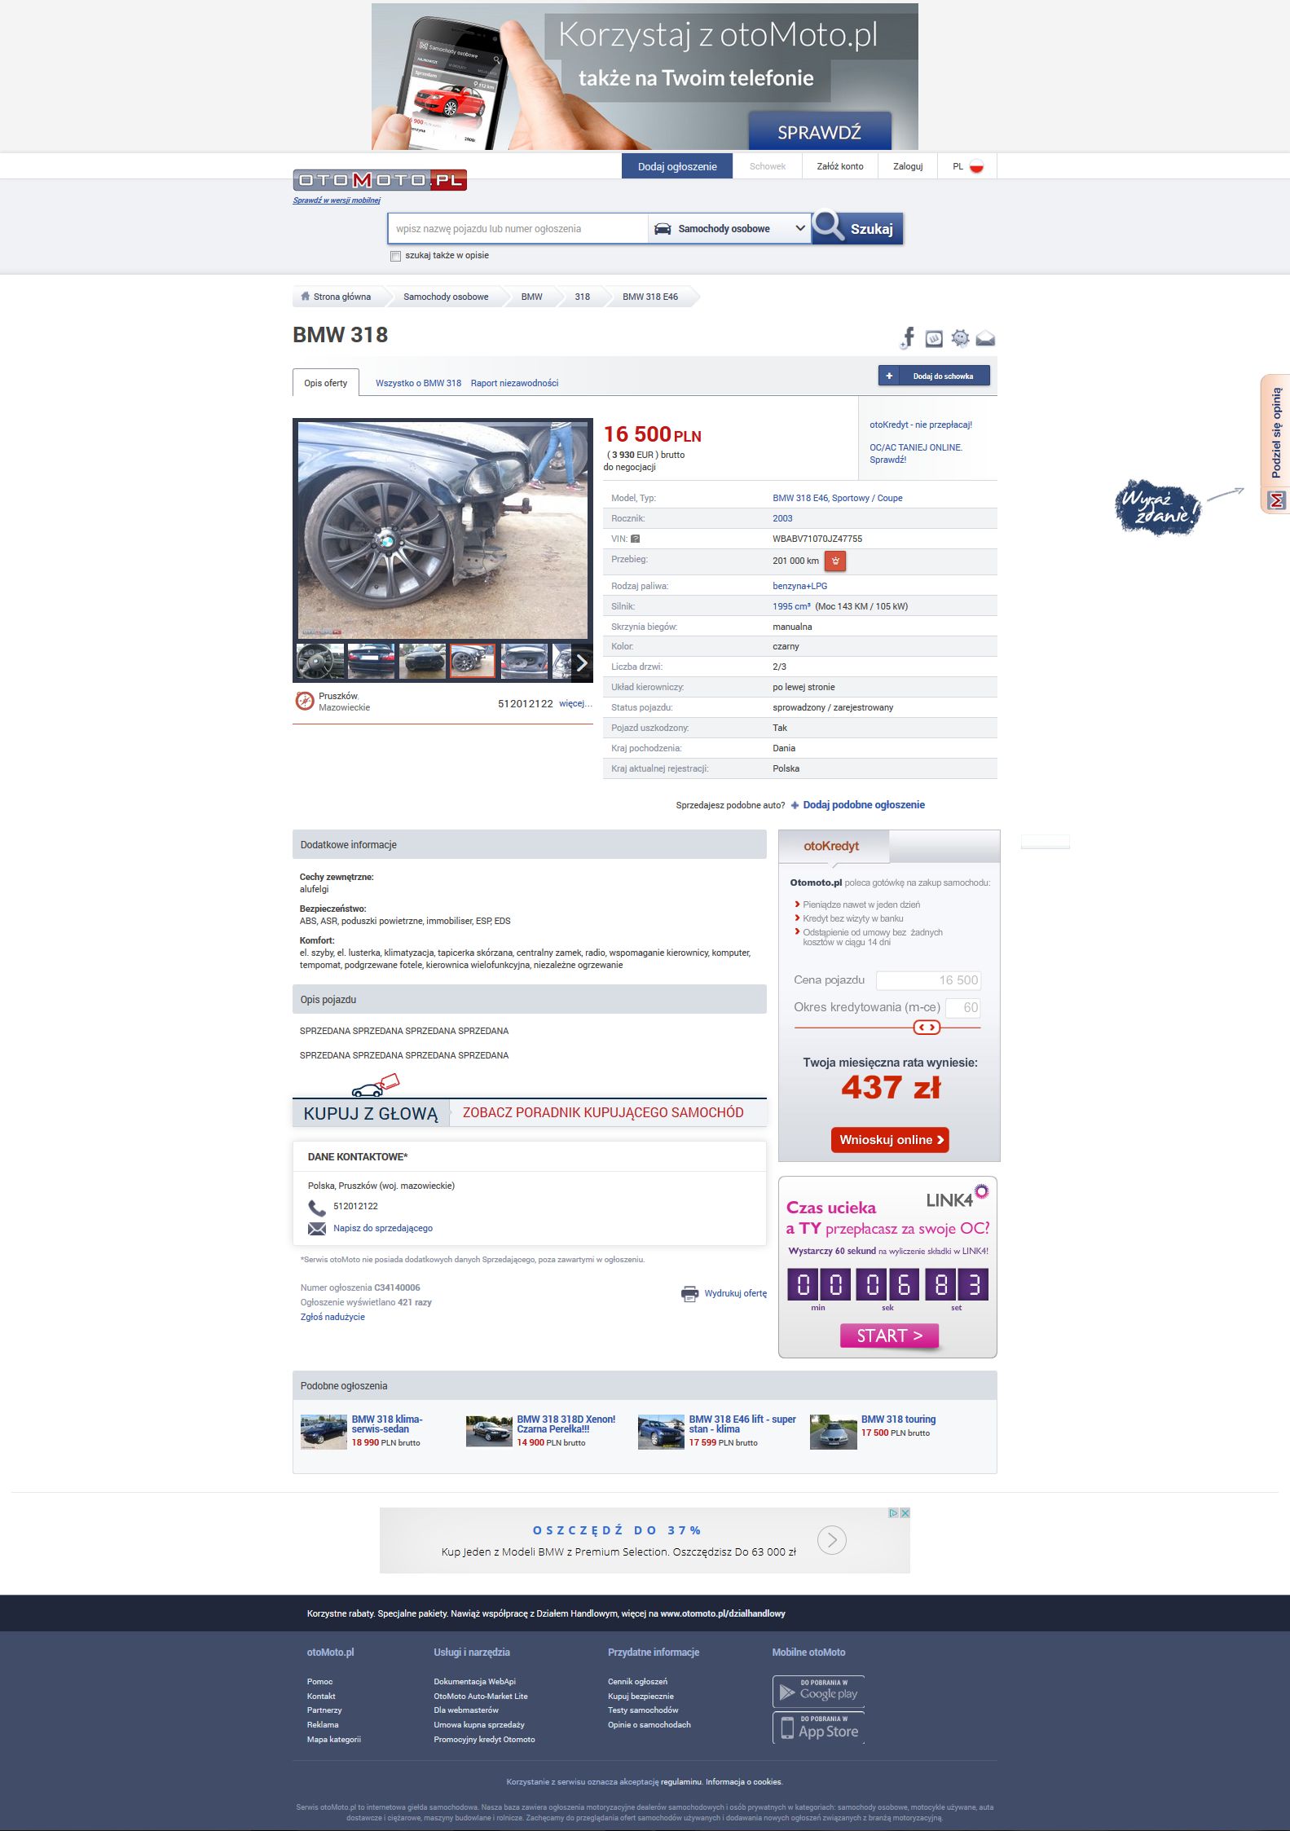Screen dimensions: 1290x1831
Task: Click Okres kredytowania months field
Action: pos(962,1007)
